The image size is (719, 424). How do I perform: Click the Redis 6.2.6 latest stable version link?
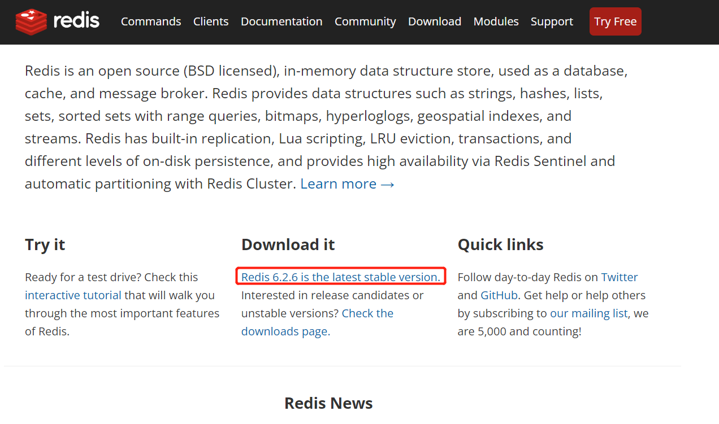coord(340,277)
